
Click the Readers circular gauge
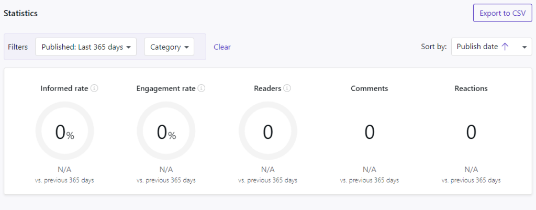click(x=268, y=131)
